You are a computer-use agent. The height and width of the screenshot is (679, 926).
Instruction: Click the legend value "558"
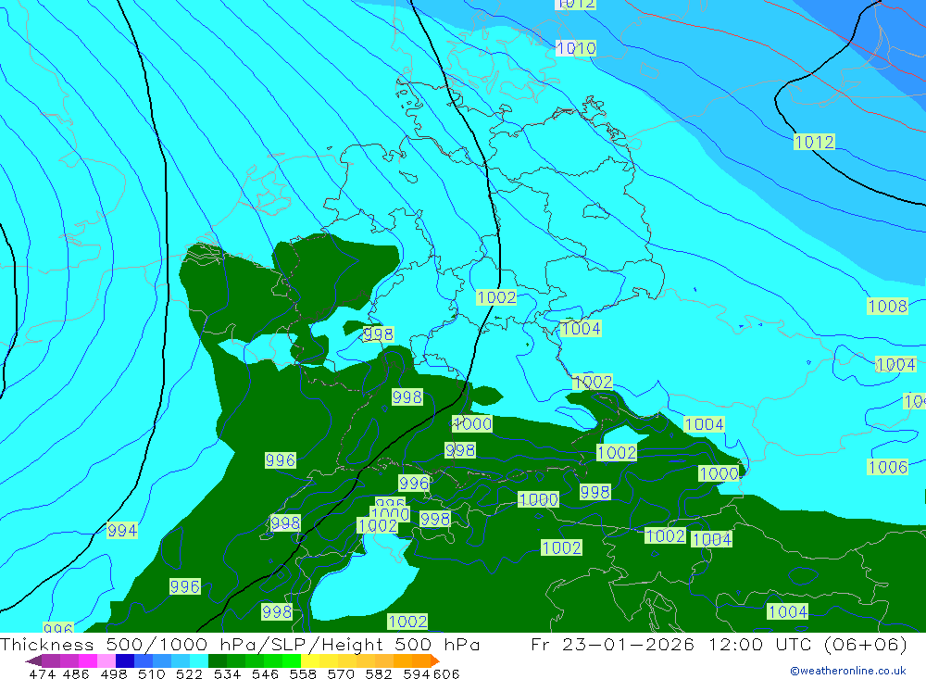[303, 673]
